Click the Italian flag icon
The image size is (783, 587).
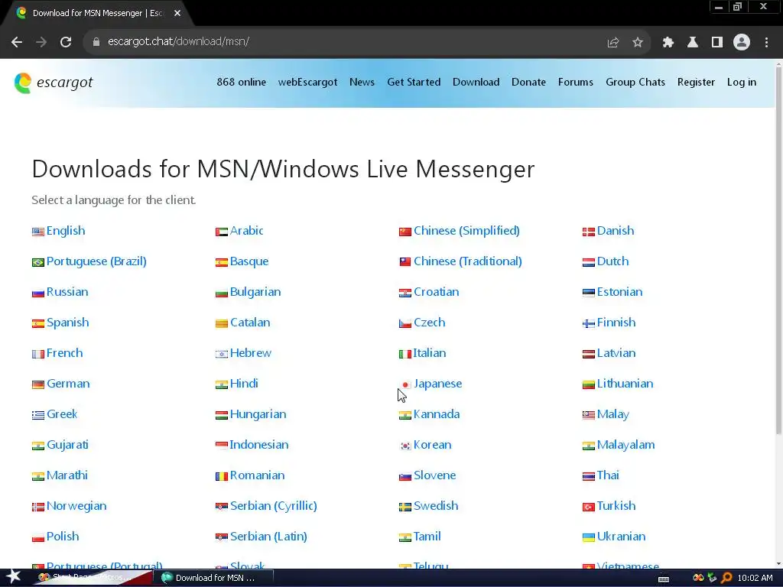[x=405, y=354]
